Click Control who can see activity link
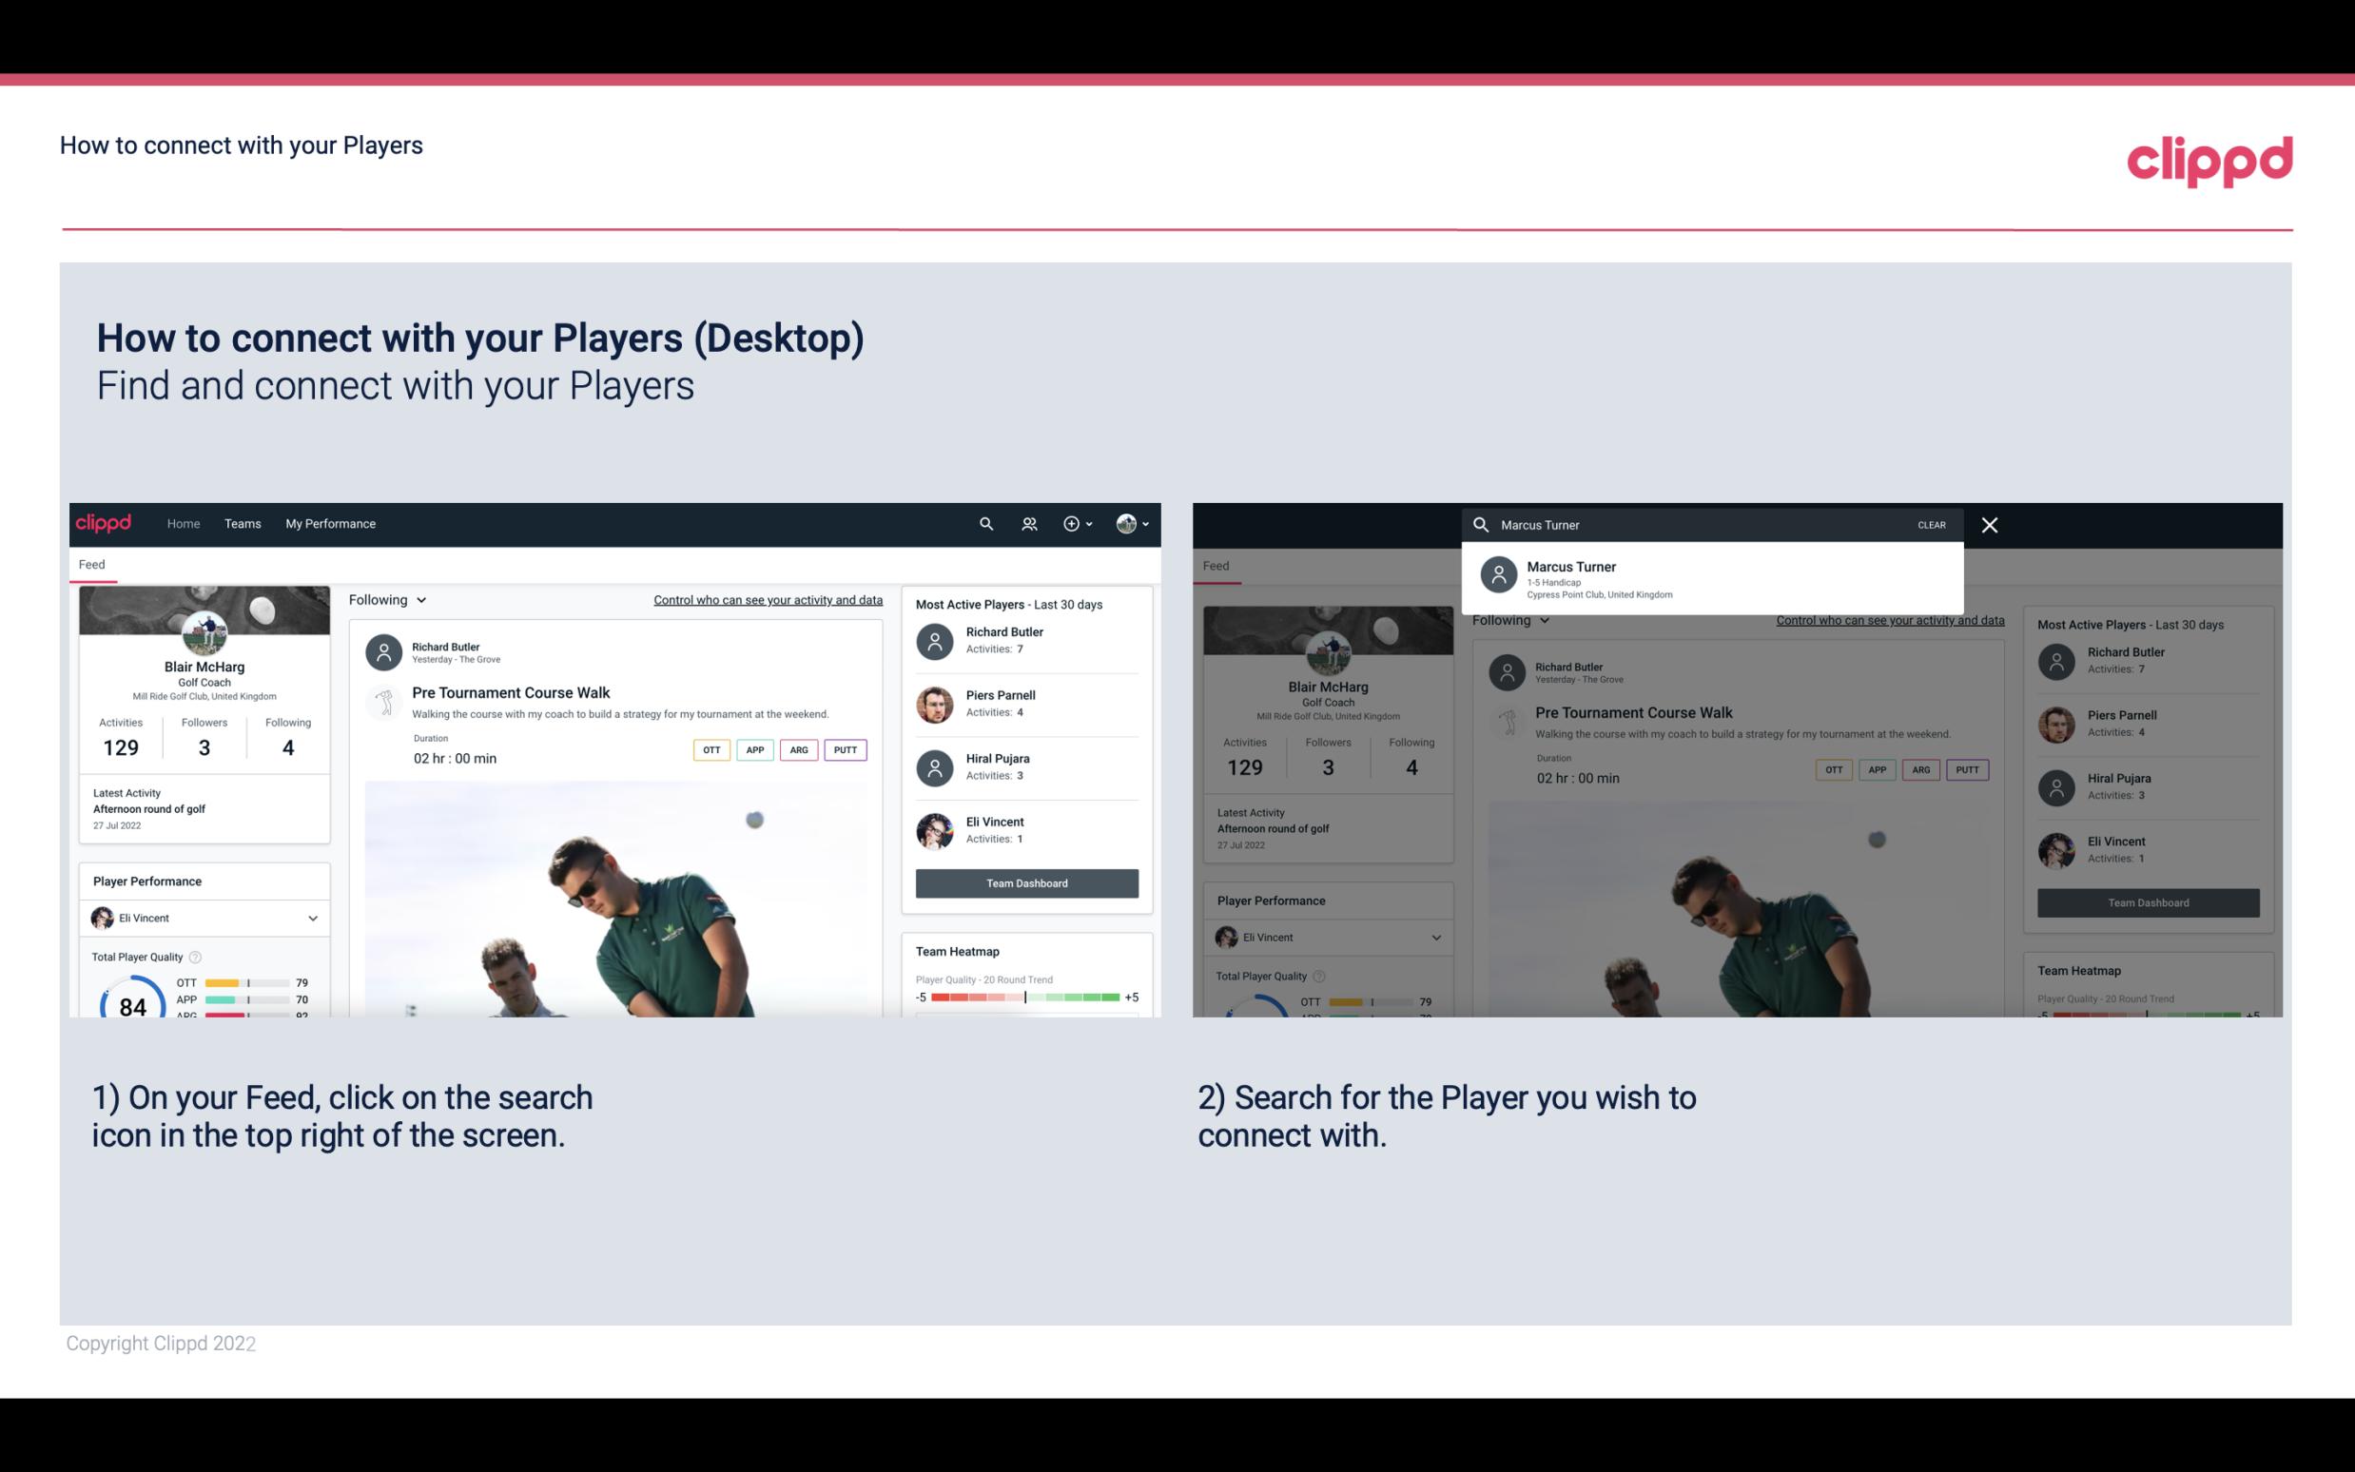The image size is (2355, 1472). click(767, 600)
